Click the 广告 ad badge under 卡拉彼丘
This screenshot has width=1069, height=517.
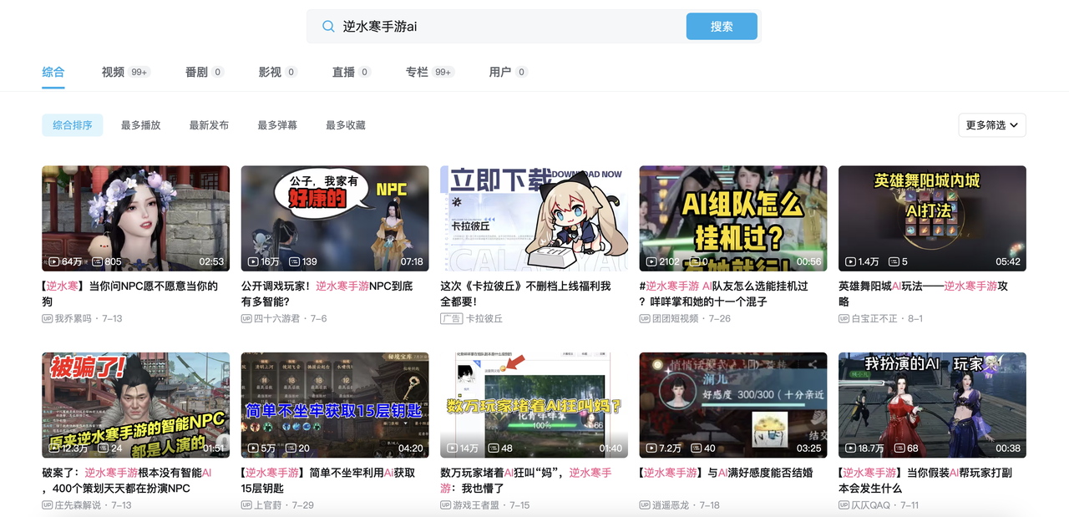click(x=451, y=319)
